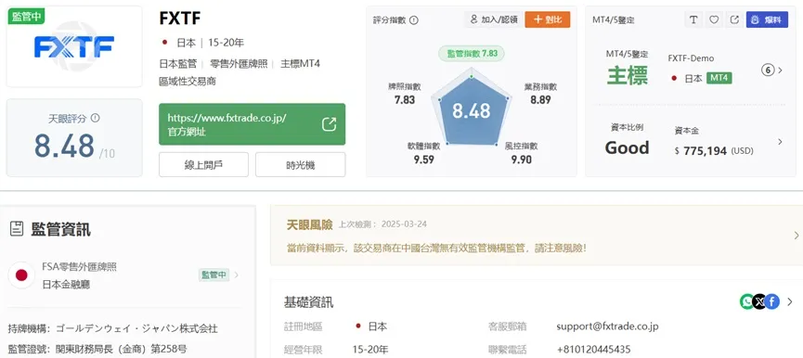Viewport: 803px width, 358px height.
Task: Click the ゴールデンウェイ・ジャパン株式会社 licensee name
Action: point(136,328)
